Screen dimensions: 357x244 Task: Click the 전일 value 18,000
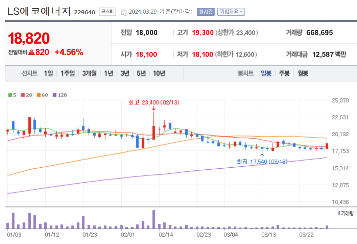tap(146, 33)
